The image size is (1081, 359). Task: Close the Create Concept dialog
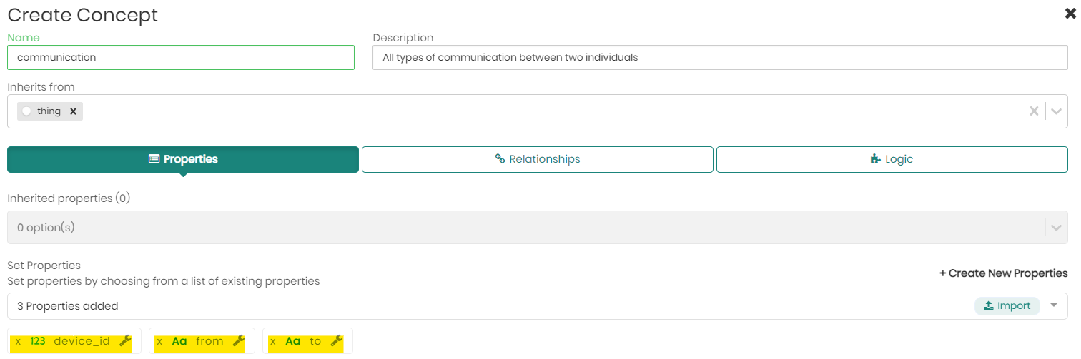[1070, 14]
